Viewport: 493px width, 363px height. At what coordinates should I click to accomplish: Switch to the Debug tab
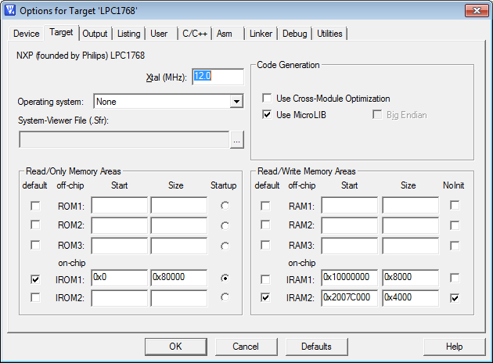[295, 34]
